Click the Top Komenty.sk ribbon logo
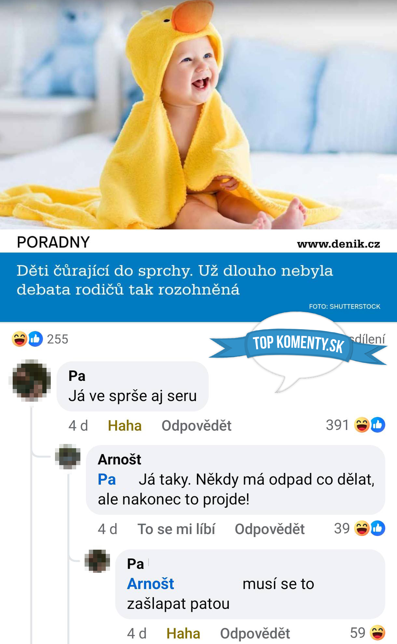 pyautogui.click(x=298, y=344)
